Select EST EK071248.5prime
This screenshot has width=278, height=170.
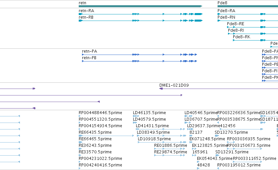coord(207,139)
